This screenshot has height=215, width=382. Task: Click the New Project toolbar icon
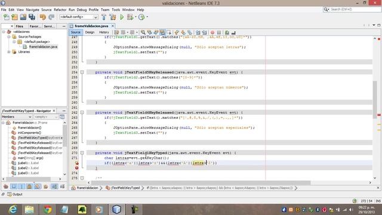14,17
